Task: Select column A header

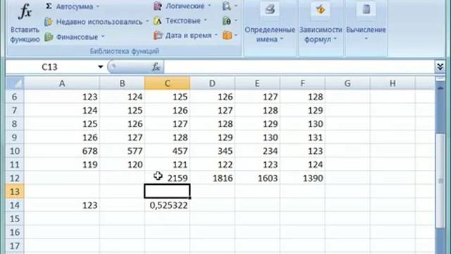Action: [x=62, y=83]
